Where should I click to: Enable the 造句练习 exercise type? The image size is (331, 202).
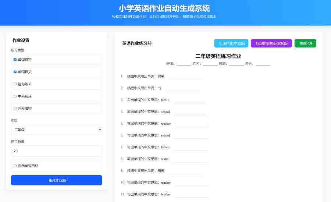click(15, 84)
